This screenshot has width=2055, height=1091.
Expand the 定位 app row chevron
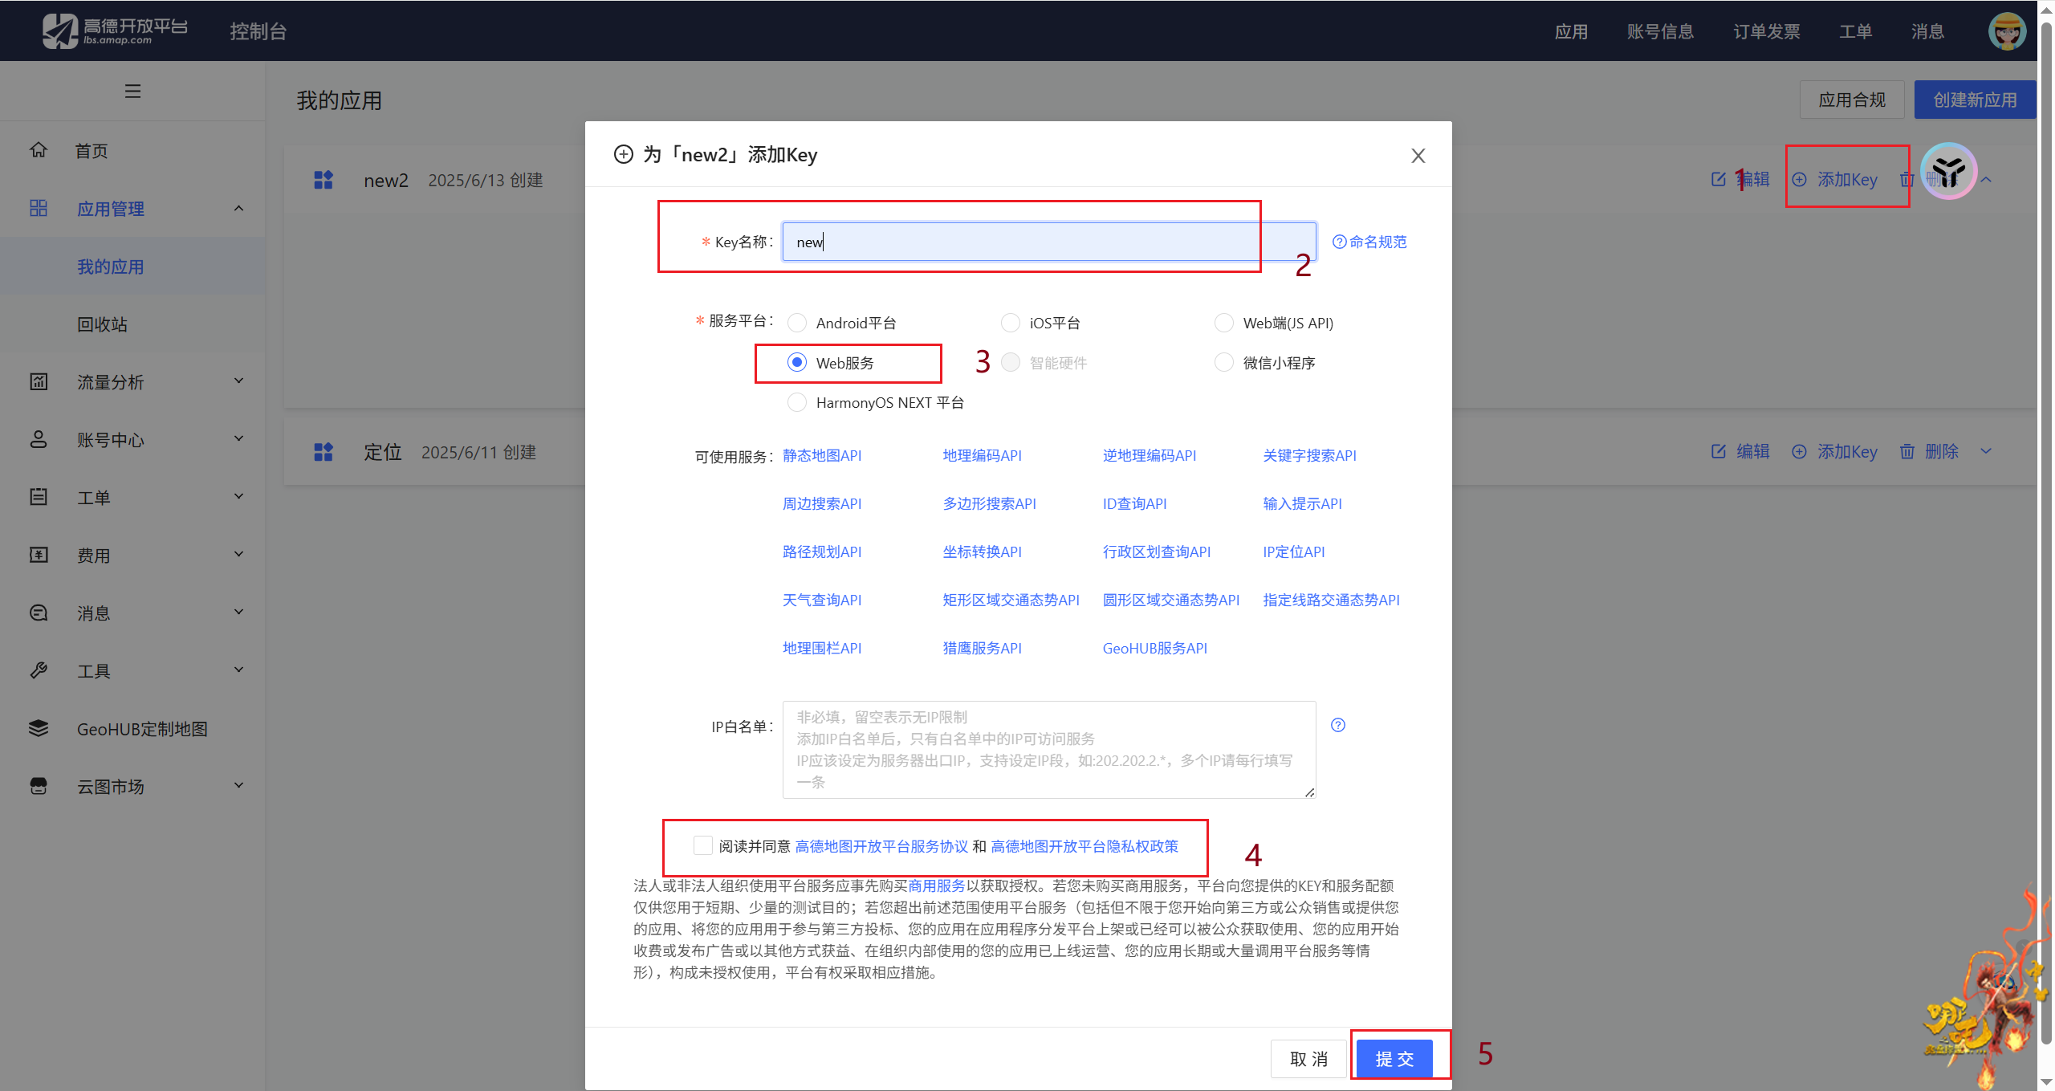1986,452
